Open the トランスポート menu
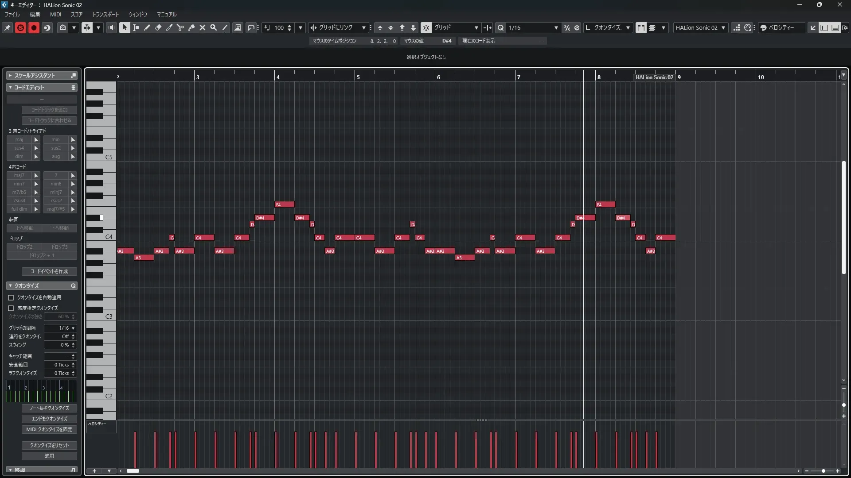The height and width of the screenshot is (478, 851). (x=105, y=14)
